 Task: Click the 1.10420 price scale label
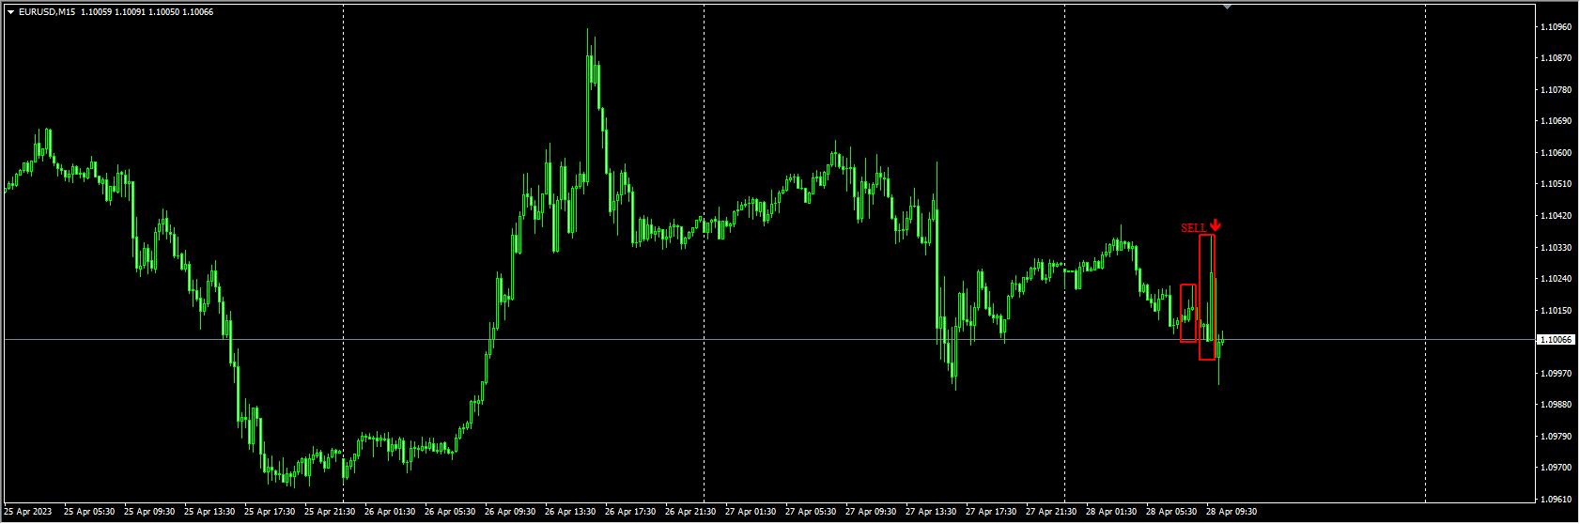[1557, 216]
